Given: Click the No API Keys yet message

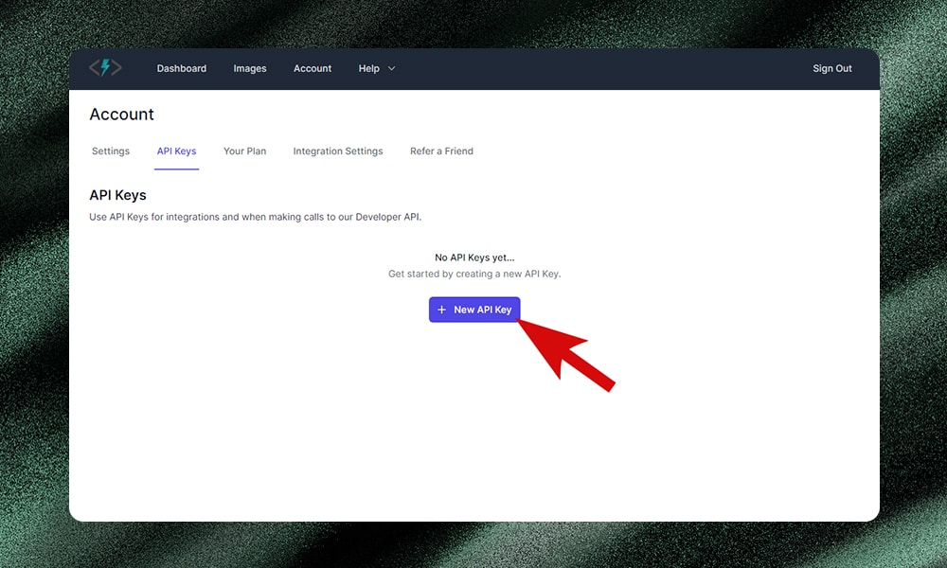Looking at the screenshot, I should pos(473,257).
